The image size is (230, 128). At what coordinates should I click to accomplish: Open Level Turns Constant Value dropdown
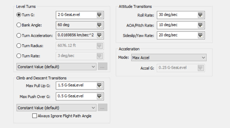(x=56, y=67)
